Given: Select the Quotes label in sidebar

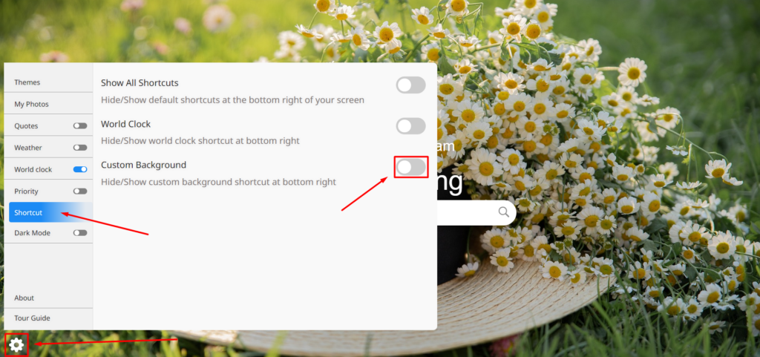Looking at the screenshot, I should [x=26, y=126].
